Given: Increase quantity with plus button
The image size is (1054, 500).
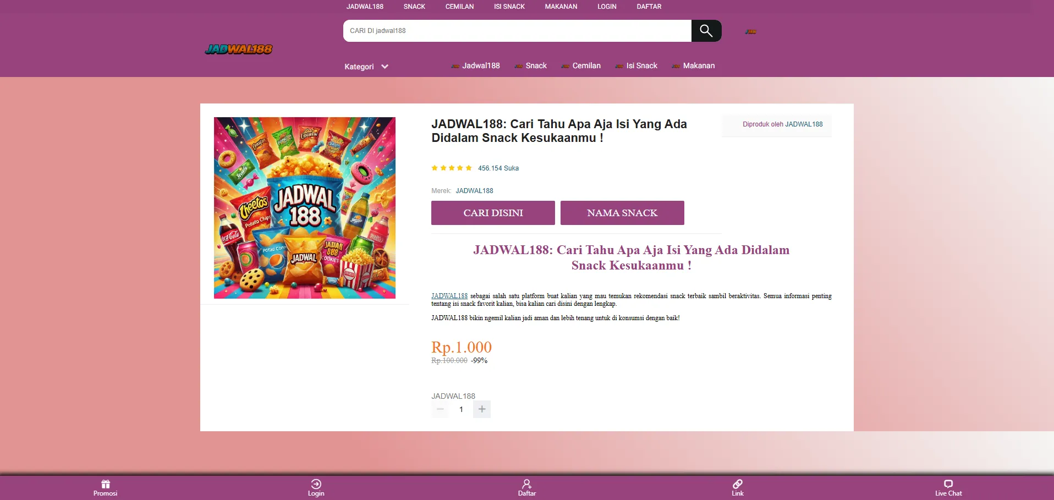Looking at the screenshot, I should click(x=482, y=409).
